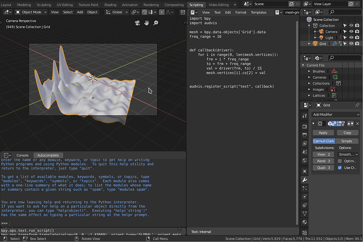This screenshot has height=242, width=363.
Task: Uncheck the Use Creases option
Action: coord(339,168)
